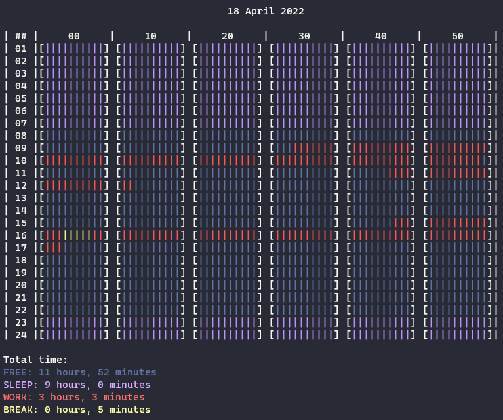503x420 pixels.
Task: Click the "BREAK: 0 hours, 5 minutes" line
Action: tap(77, 410)
